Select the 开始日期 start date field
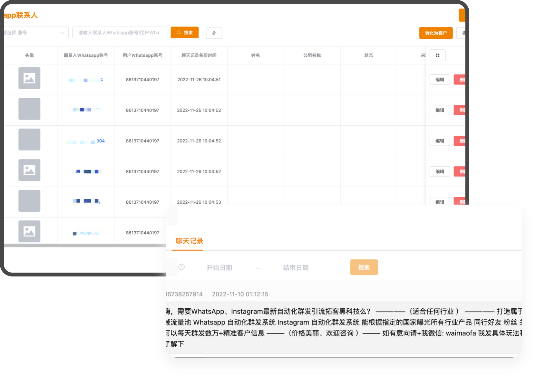The height and width of the screenshot is (377, 535). click(x=219, y=267)
